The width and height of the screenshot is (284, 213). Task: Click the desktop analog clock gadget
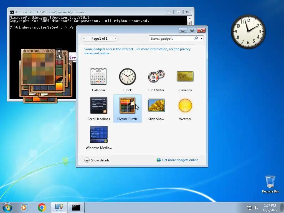(248, 32)
